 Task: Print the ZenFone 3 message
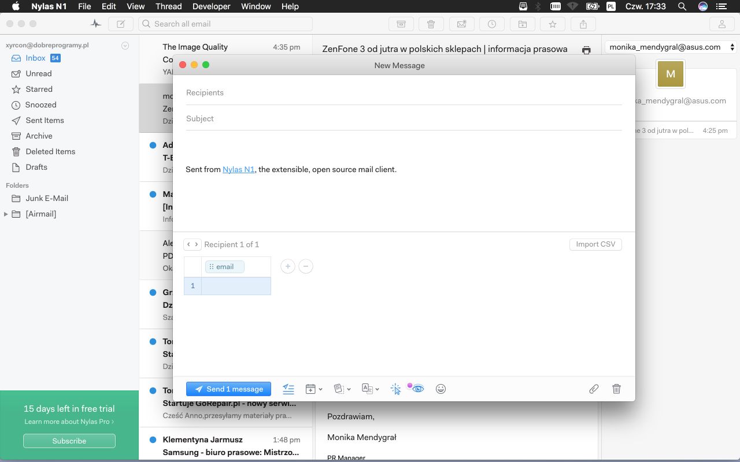(x=586, y=50)
